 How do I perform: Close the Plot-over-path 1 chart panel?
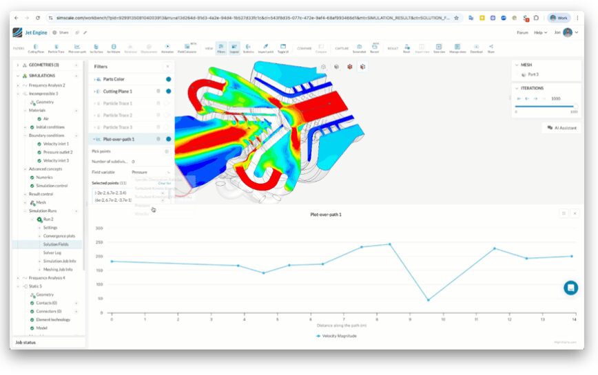coord(575,214)
